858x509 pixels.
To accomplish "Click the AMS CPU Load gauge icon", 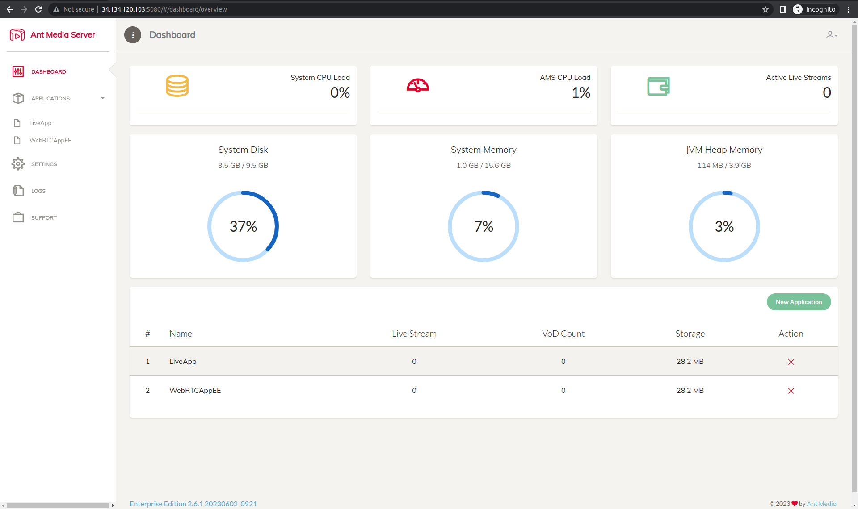I will coord(418,85).
